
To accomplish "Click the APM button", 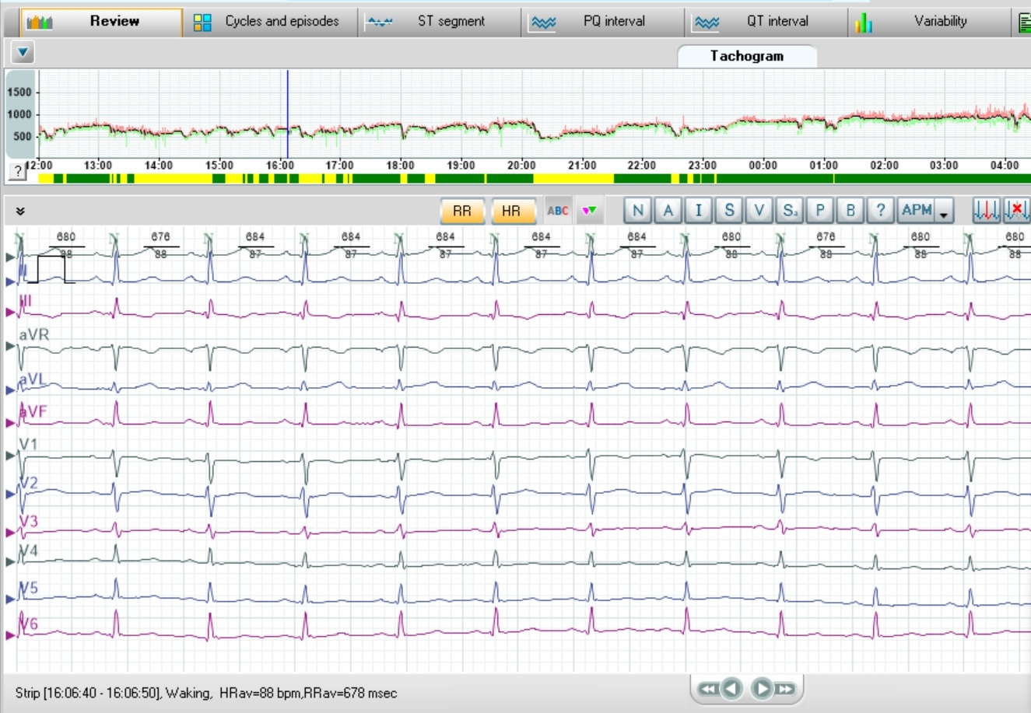I will (917, 210).
